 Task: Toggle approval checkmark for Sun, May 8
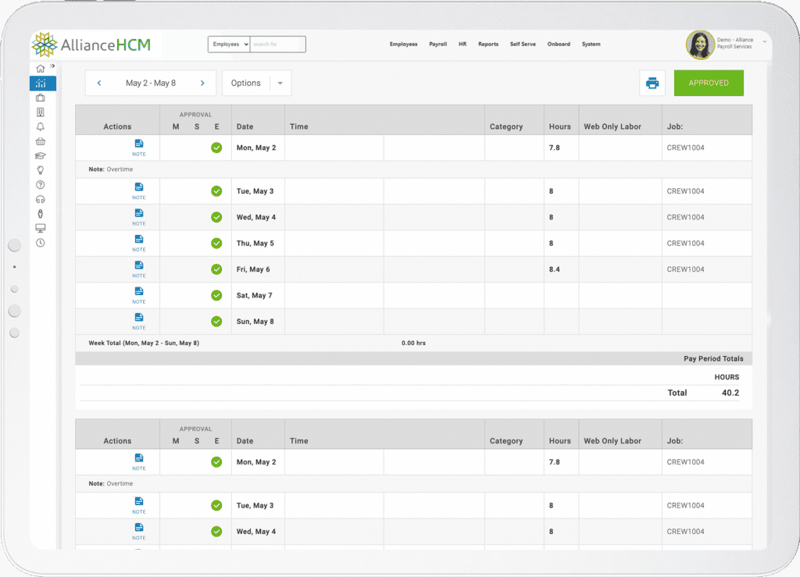(x=216, y=321)
